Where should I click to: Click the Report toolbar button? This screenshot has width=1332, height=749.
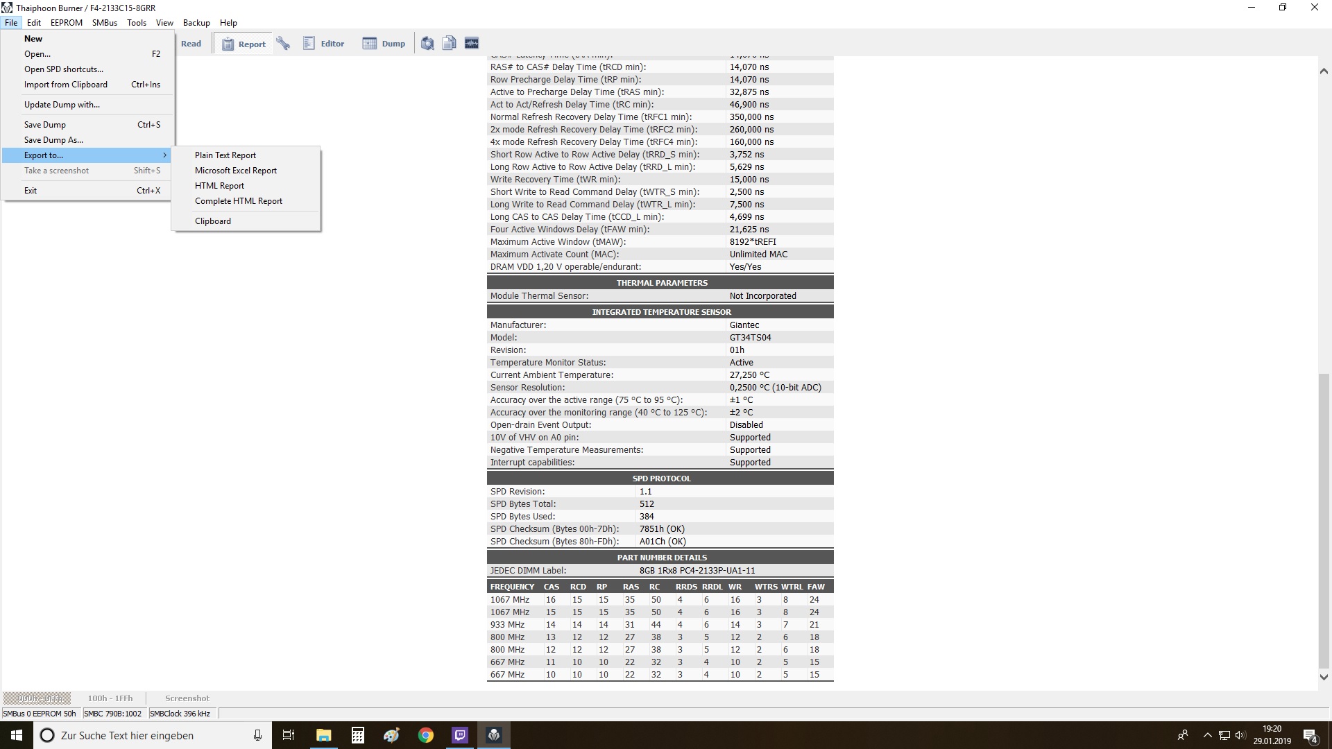coord(244,44)
